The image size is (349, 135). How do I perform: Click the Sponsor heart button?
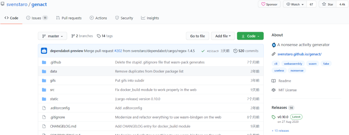click(x=269, y=4)
